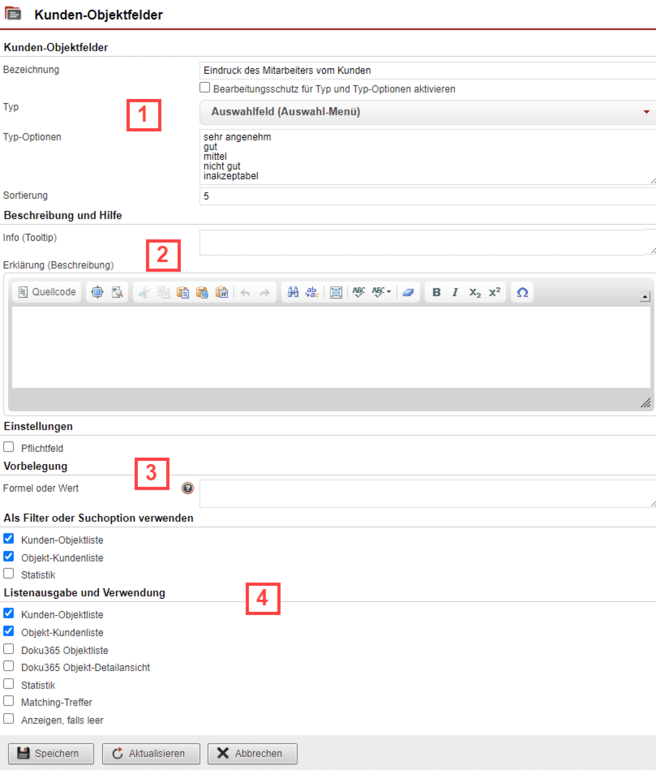Open the Typ Auswahlfeld dropdown
Viewport: 656px width, 770px height.
tap(427, 112)
